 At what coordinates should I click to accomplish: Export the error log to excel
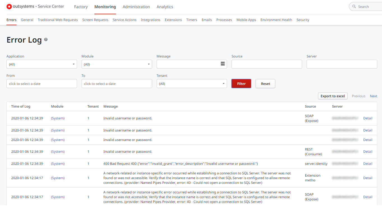click(x=332, y=96)
